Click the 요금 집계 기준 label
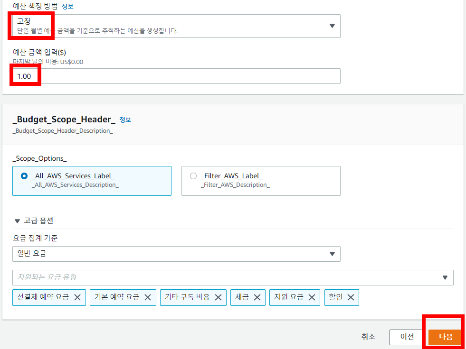The height and width of the screenshot is (349, 466). [x=35, y=238]
